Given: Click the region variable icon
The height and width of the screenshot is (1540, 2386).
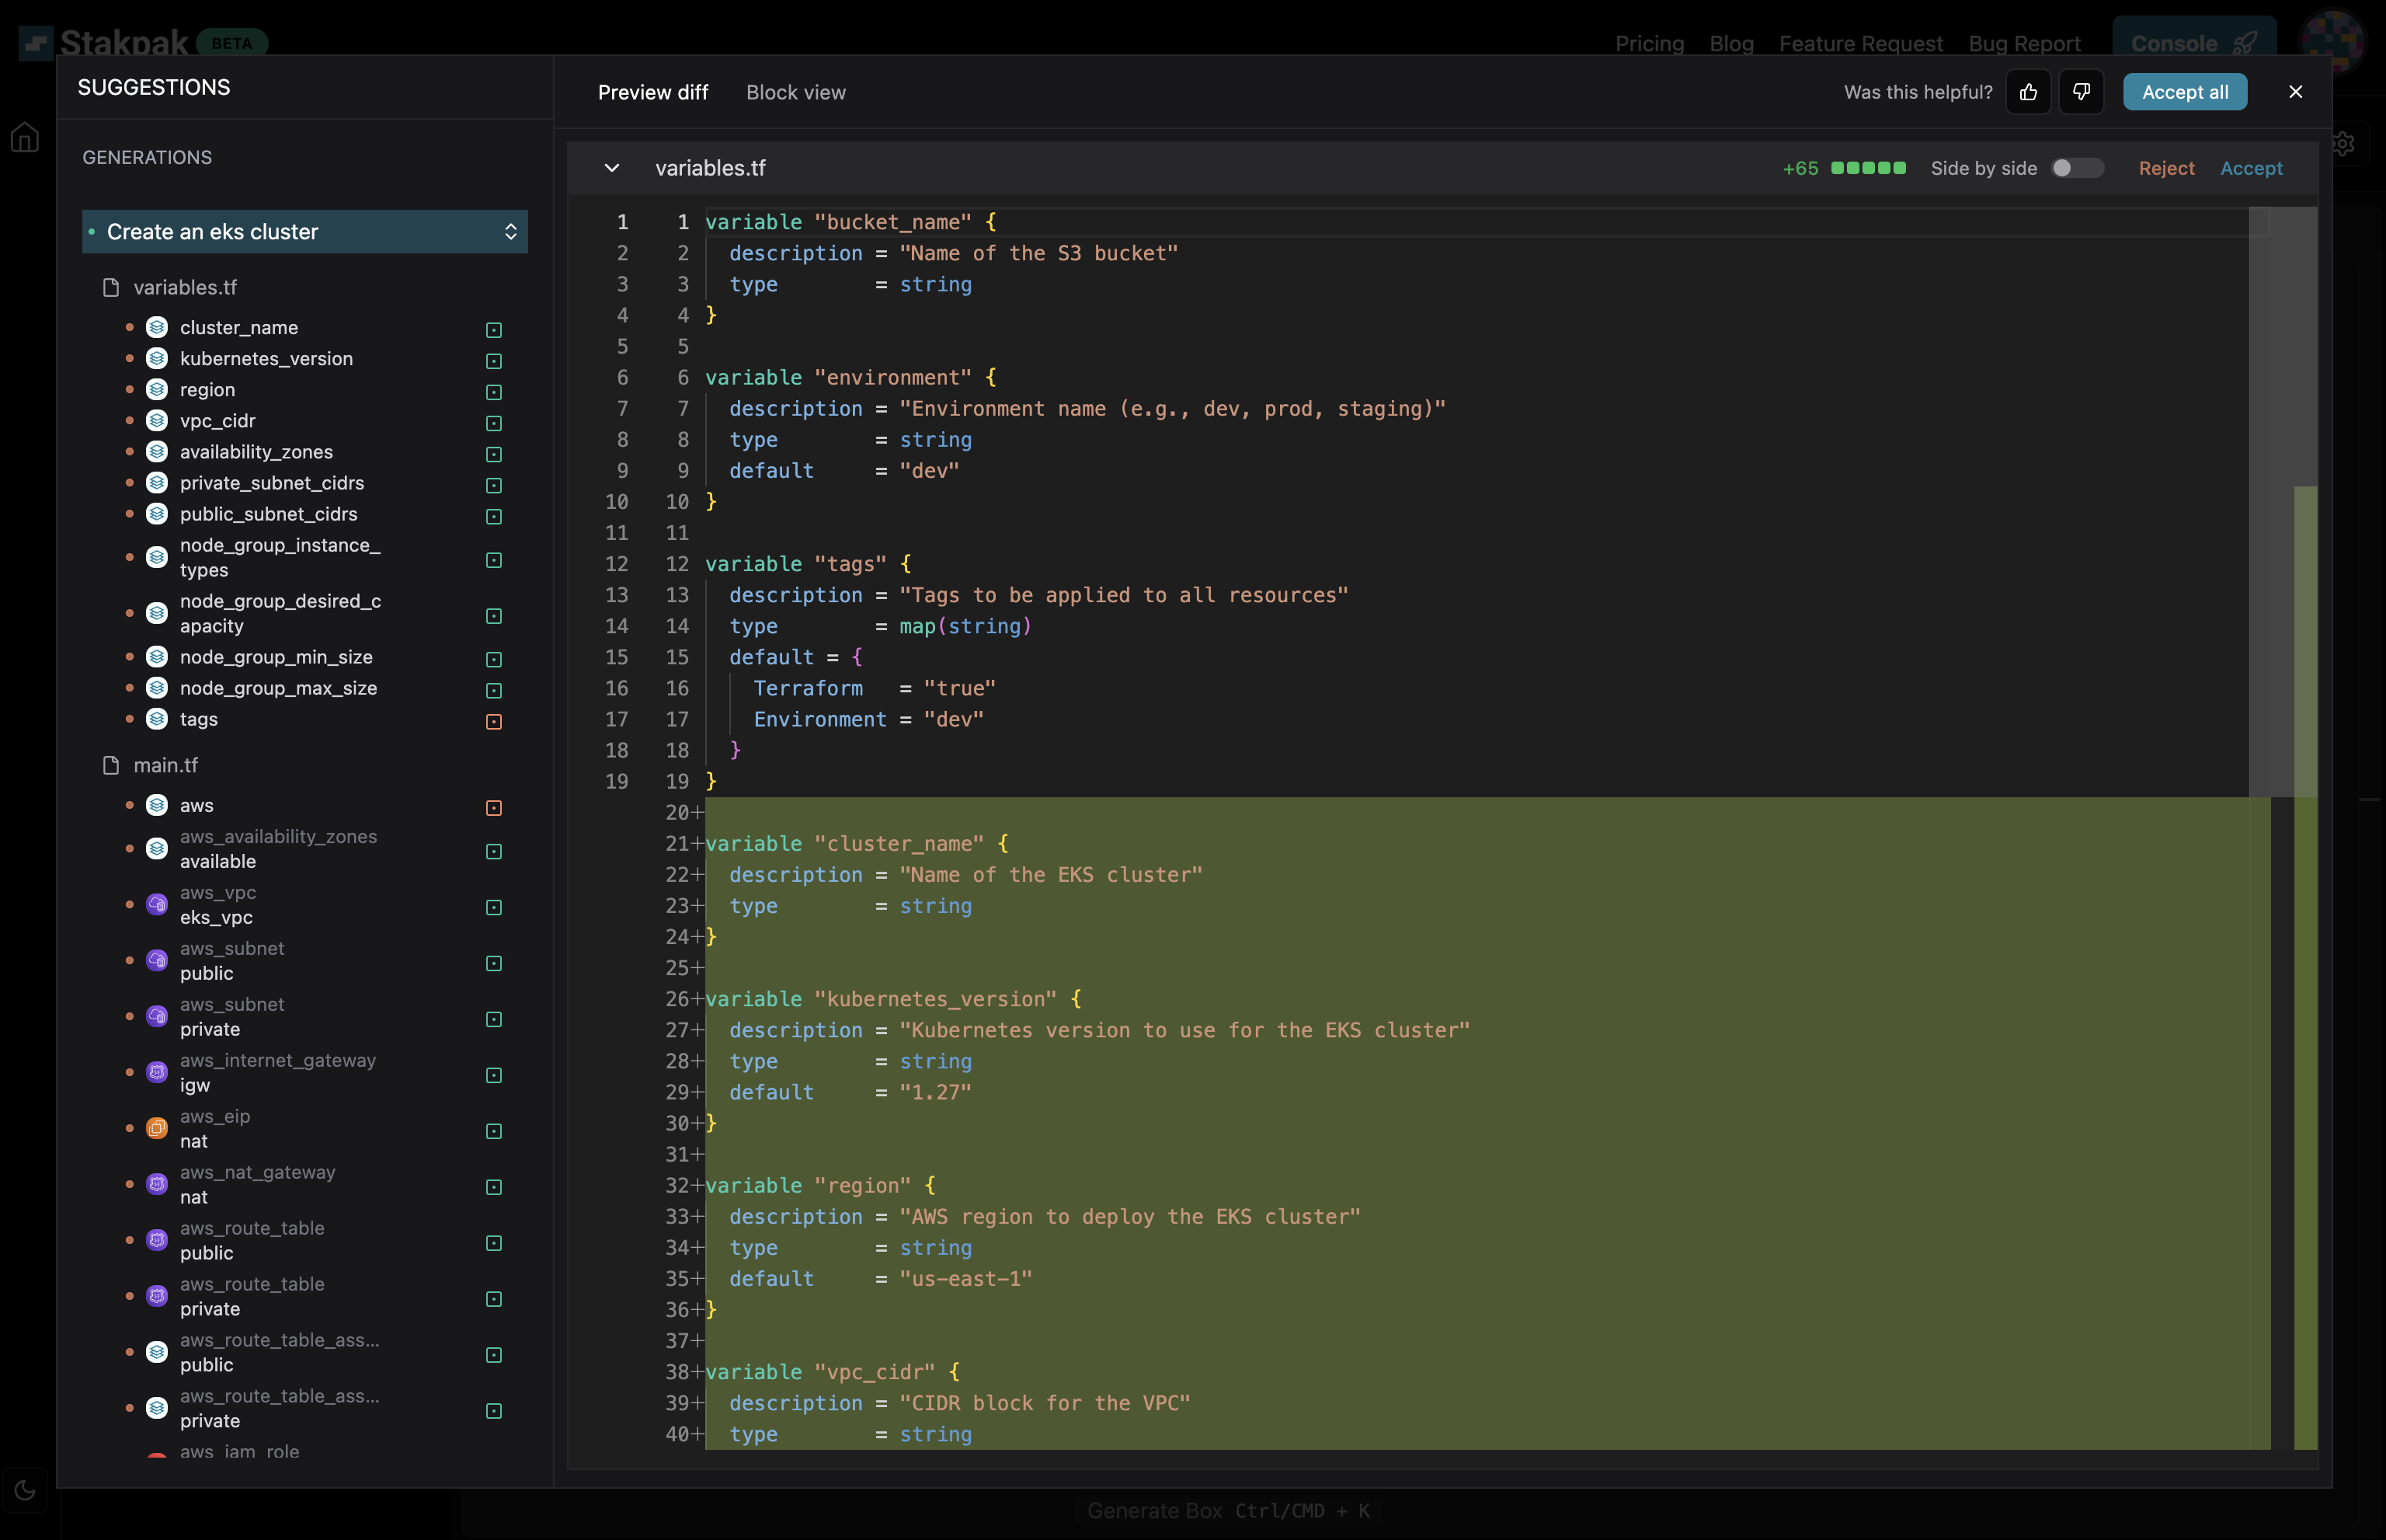Looking at the screenshot, I should [x=157, y=389].
